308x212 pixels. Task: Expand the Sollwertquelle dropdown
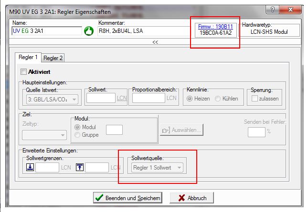point(158,167)
